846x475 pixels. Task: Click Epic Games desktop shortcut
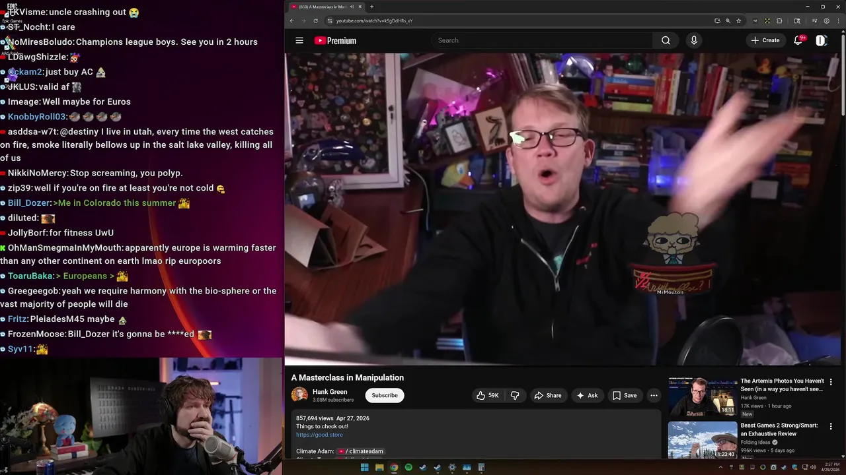click(x=12, y=12)
